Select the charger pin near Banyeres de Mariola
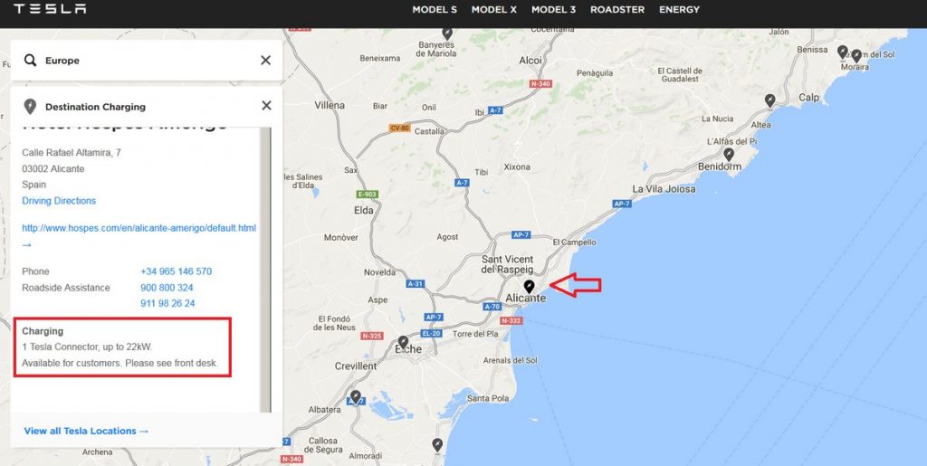 coord(447,33)
